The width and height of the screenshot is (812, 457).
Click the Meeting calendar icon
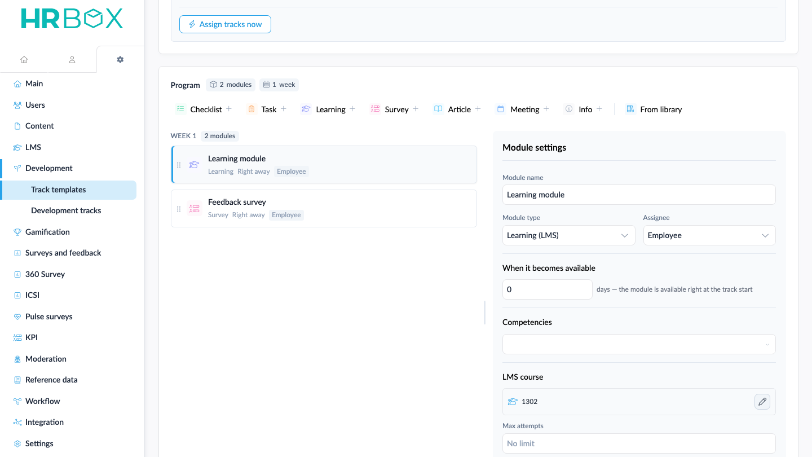(x=500, y=109)
